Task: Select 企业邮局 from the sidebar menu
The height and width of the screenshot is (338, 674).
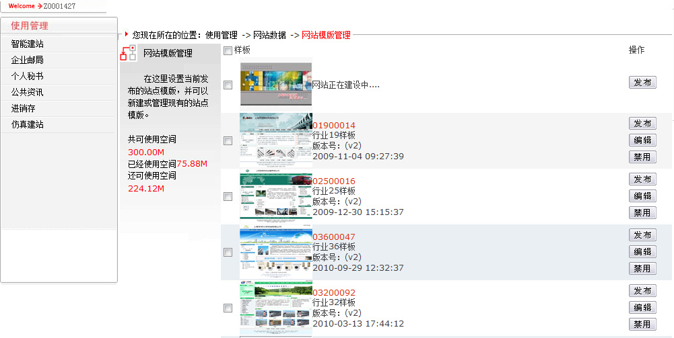Action: [28, 60]
